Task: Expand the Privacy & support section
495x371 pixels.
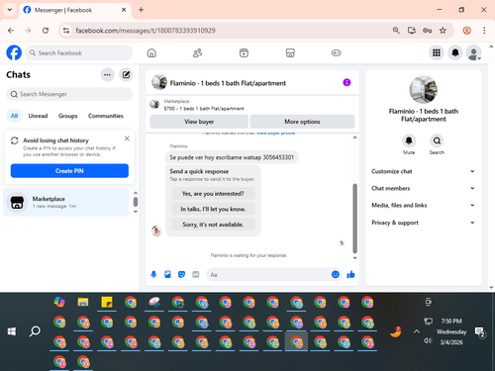Action: coord(423,223)
